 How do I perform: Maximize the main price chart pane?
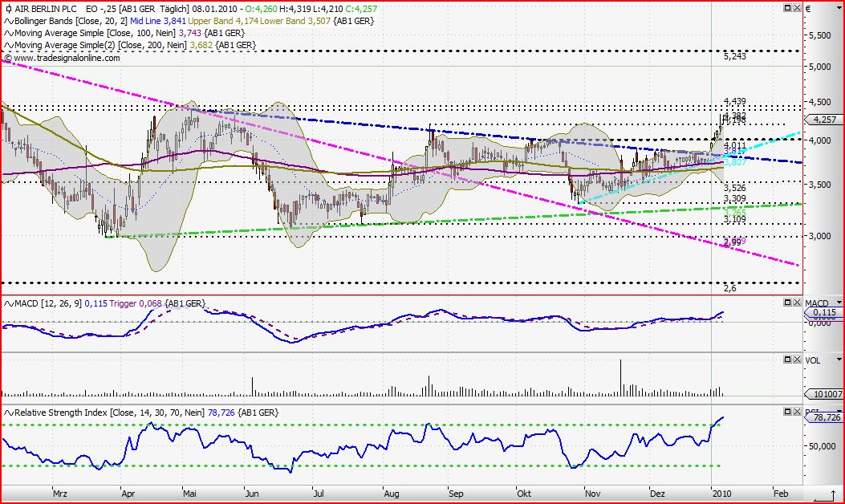[786, 7]
